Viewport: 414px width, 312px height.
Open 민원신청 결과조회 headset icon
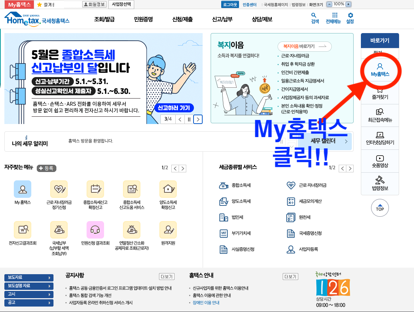tap(95, 230)
